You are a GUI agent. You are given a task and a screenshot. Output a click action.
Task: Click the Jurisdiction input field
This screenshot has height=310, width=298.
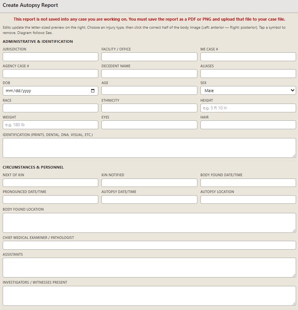click(x=50, y=57)
